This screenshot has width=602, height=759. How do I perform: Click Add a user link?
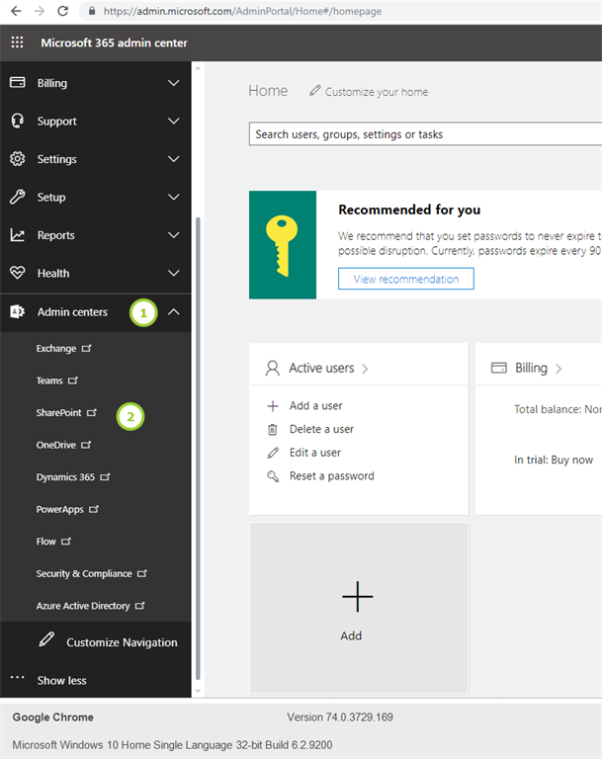[315, 405]
